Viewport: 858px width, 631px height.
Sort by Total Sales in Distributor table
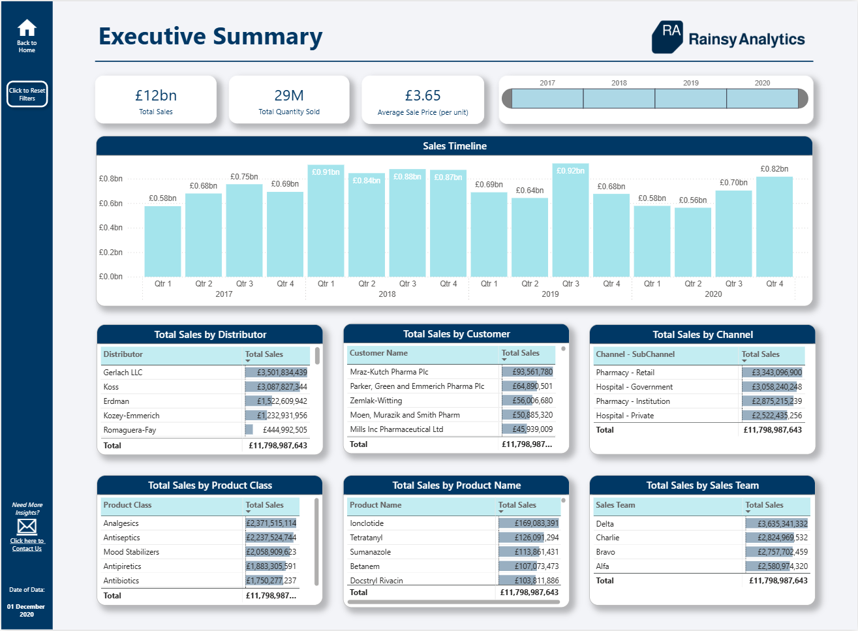click(264, 354)
